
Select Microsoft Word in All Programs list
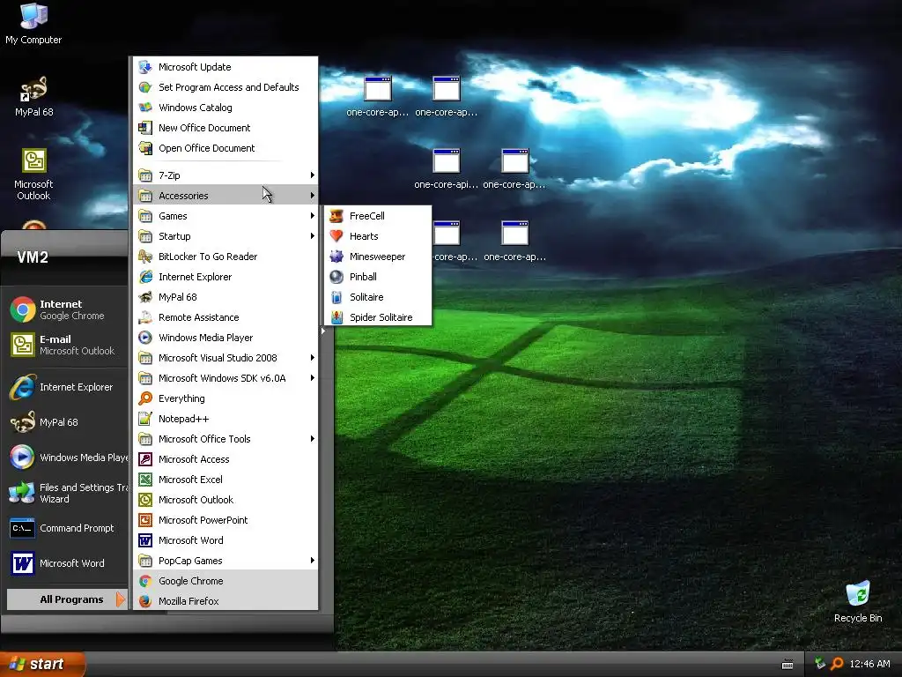[225, 540]
